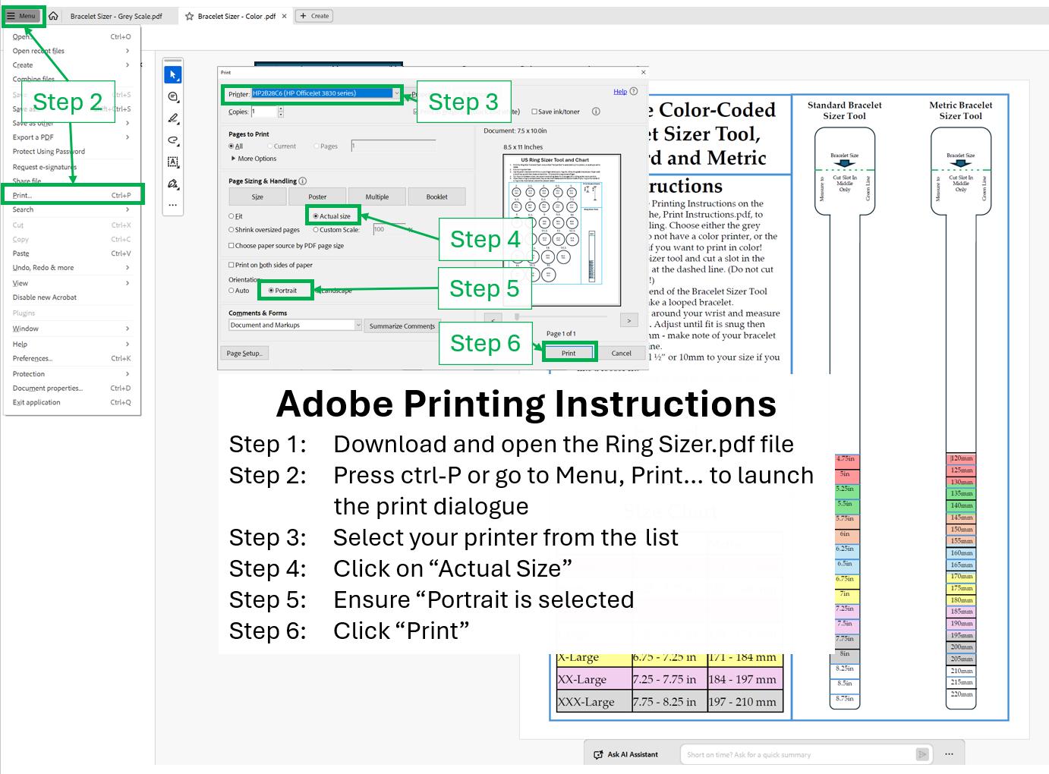Image resolution: width=1049 pixels, height=774 pixels.
Task: Select the Actual size radio button
Action: pyautogui.click(x=316, y=216)
